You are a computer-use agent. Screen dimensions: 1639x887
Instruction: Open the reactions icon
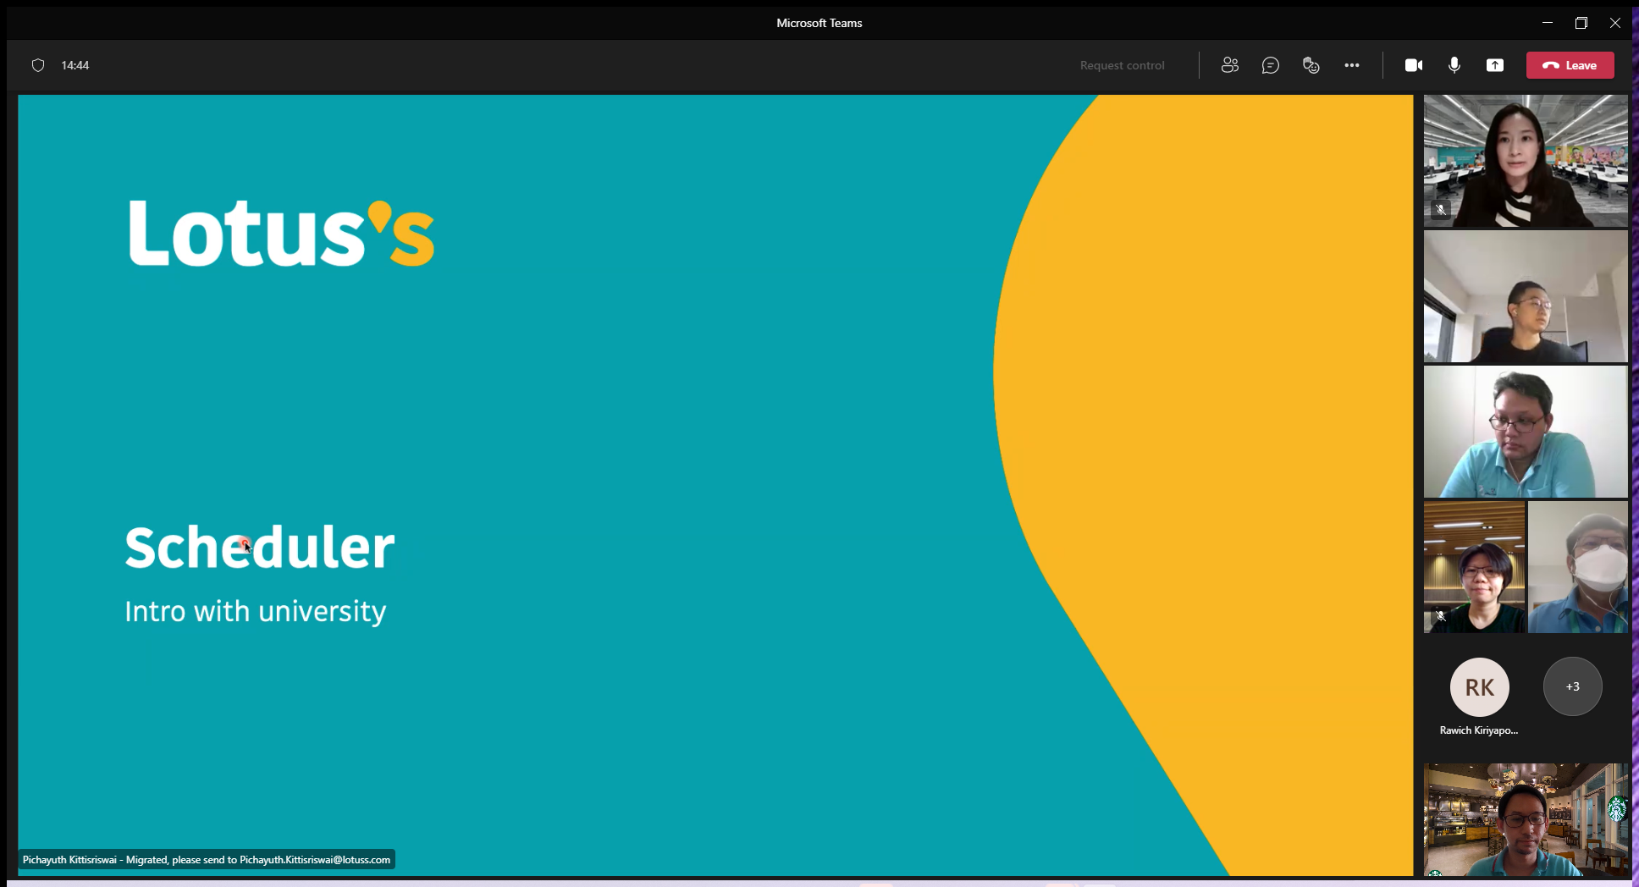1311,65
